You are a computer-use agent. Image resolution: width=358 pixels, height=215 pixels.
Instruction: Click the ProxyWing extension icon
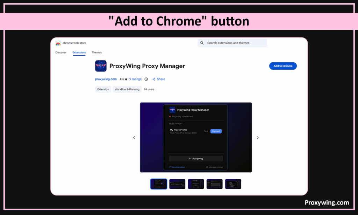tap(101, 66)
